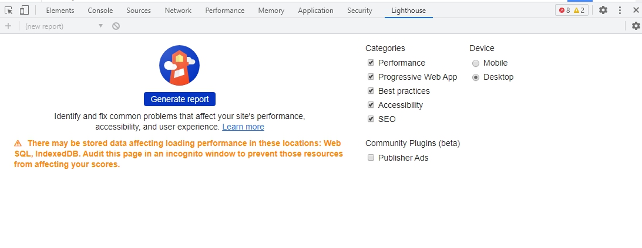
Task: Switch to the Network tab
Action: pos(178,11)
